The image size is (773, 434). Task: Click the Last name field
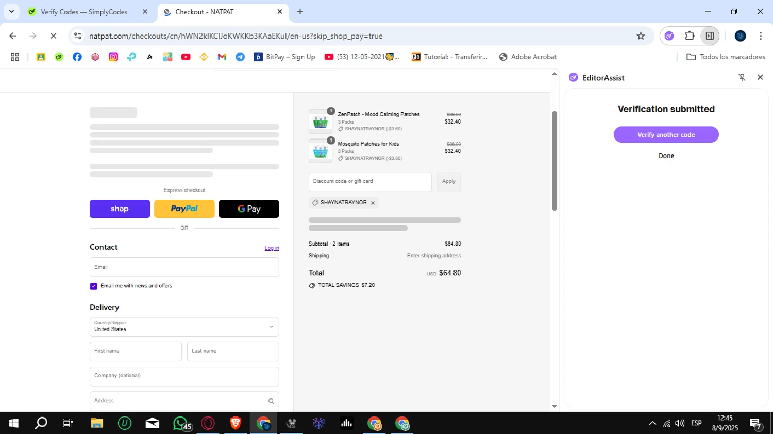point(233,352)
